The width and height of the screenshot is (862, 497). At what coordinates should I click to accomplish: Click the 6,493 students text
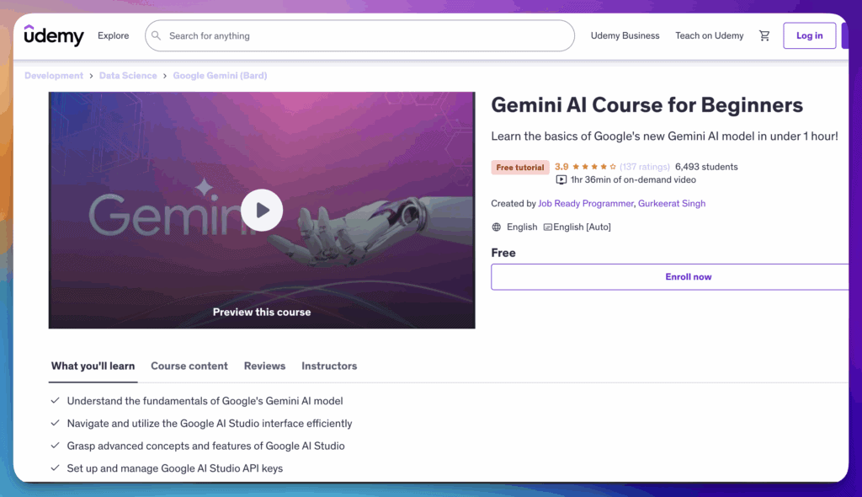(706, 167)
